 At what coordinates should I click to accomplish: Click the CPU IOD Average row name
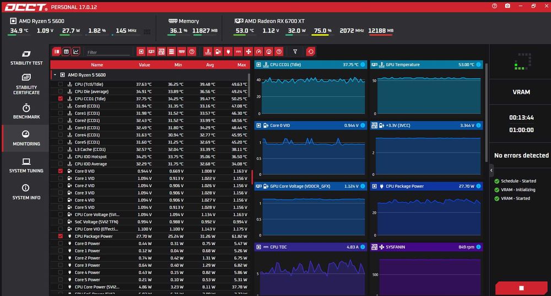click(x=91, y=164)
